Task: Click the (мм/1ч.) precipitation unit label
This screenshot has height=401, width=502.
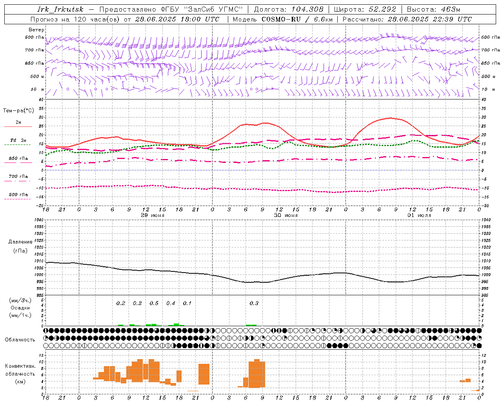Action: pyautogui.click(x=20, y=315)
